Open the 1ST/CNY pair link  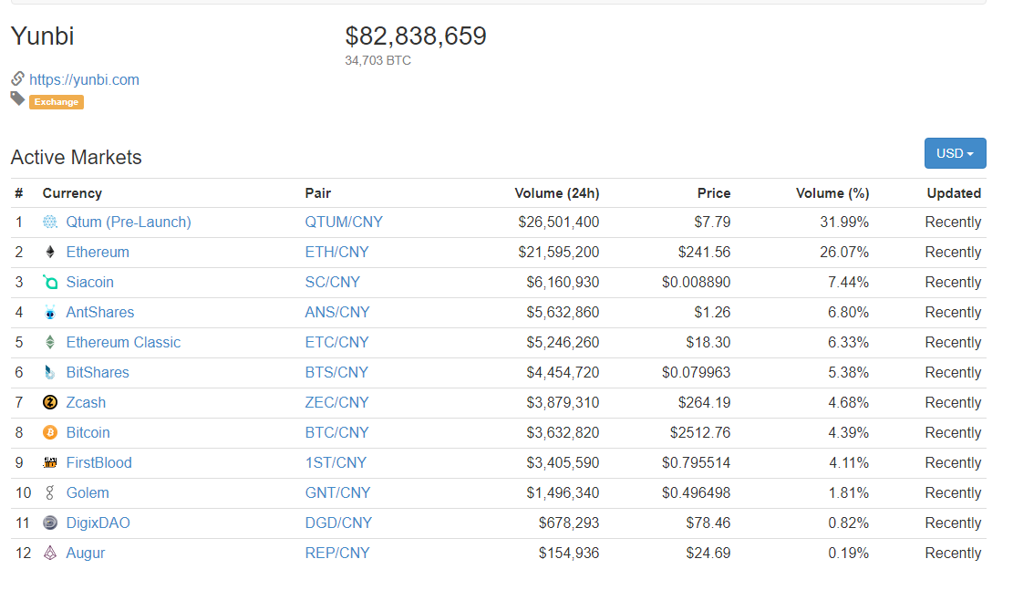pyautogui.click(x=336, y=462)
